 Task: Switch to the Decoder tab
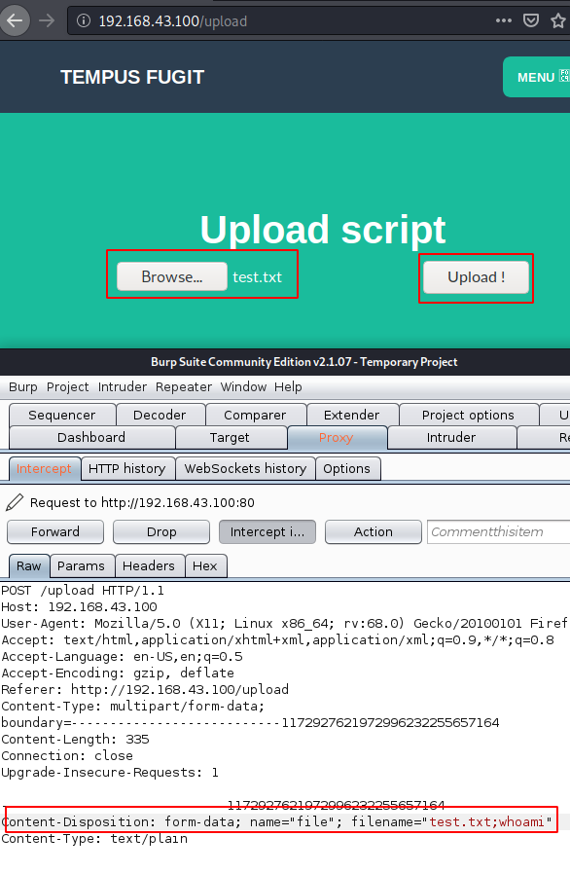(x=160, y=415)
